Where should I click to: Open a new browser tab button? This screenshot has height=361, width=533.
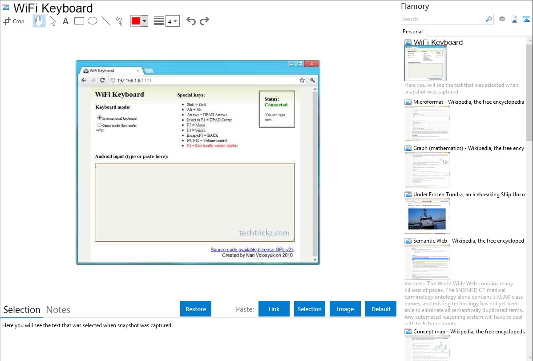pos(149,71)
